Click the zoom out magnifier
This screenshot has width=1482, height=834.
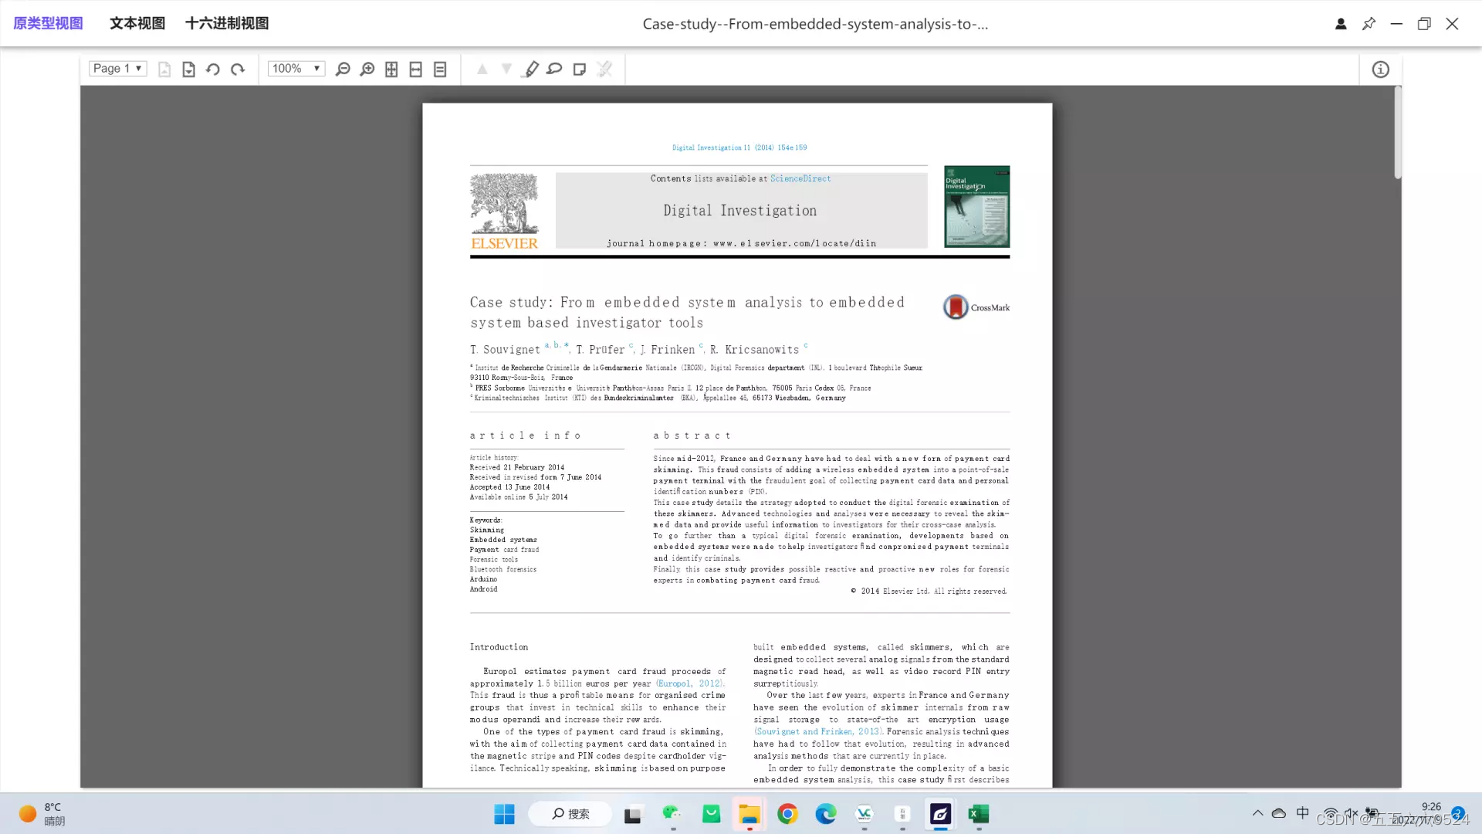[343, 69]
